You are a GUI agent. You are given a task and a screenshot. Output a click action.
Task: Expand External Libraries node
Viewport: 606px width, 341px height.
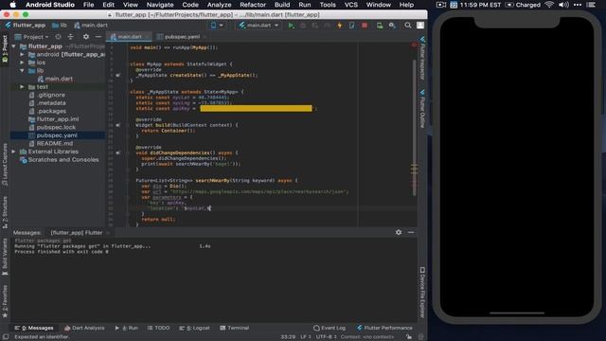click(x=14, y=152)
